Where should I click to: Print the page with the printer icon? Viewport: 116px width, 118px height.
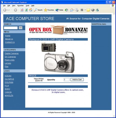[x=77, y=10]
